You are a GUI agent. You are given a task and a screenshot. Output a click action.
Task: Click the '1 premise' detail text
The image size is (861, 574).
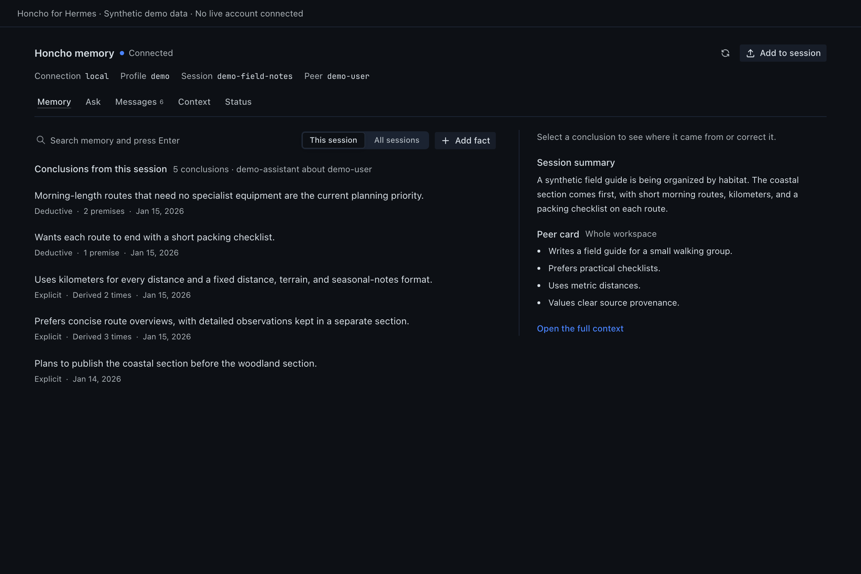click(x=102, y=253)
